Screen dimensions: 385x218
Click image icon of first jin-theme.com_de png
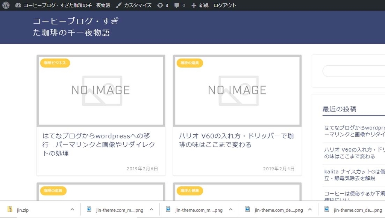coord(247,209)
